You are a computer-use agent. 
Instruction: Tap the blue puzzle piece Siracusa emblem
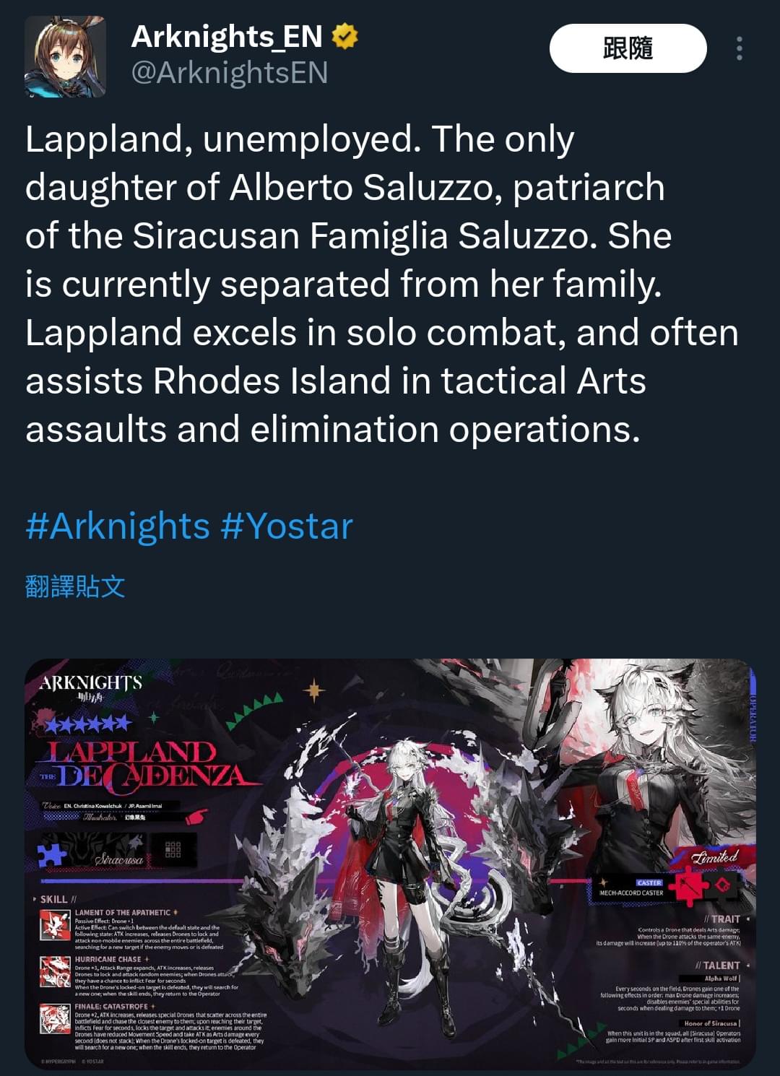52,852
